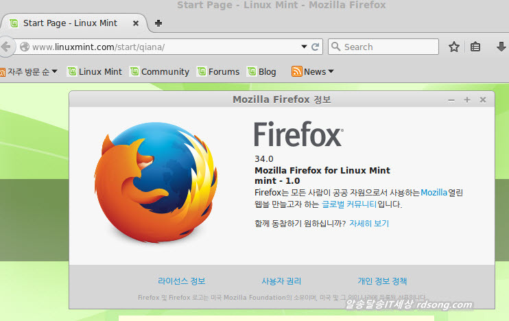Open the Blog bookmark
Viewport: 509px width, 321px height.
click(x=261, y=71)
